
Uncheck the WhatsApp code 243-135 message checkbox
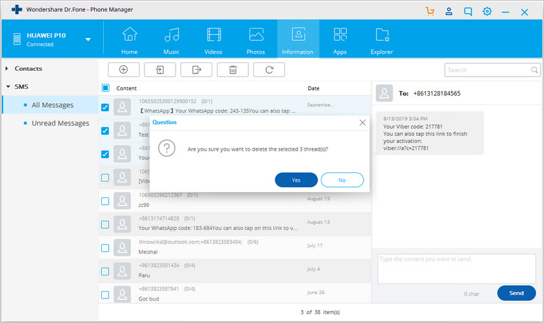pyautogui.click(x=105, y=107)
